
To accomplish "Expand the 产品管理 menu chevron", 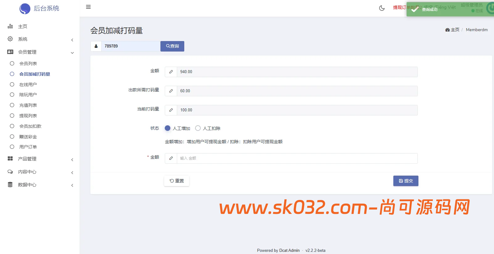I will pos(72,160).
